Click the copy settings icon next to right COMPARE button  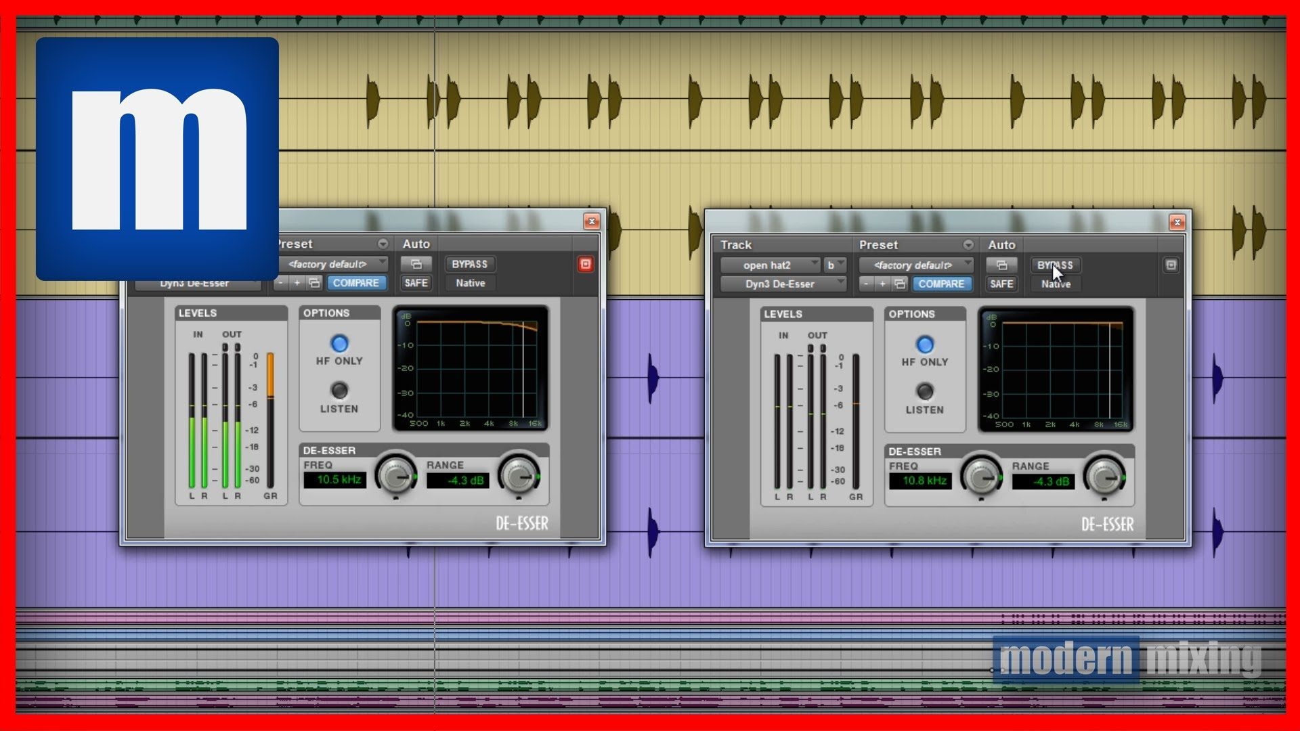pos(899,284)
